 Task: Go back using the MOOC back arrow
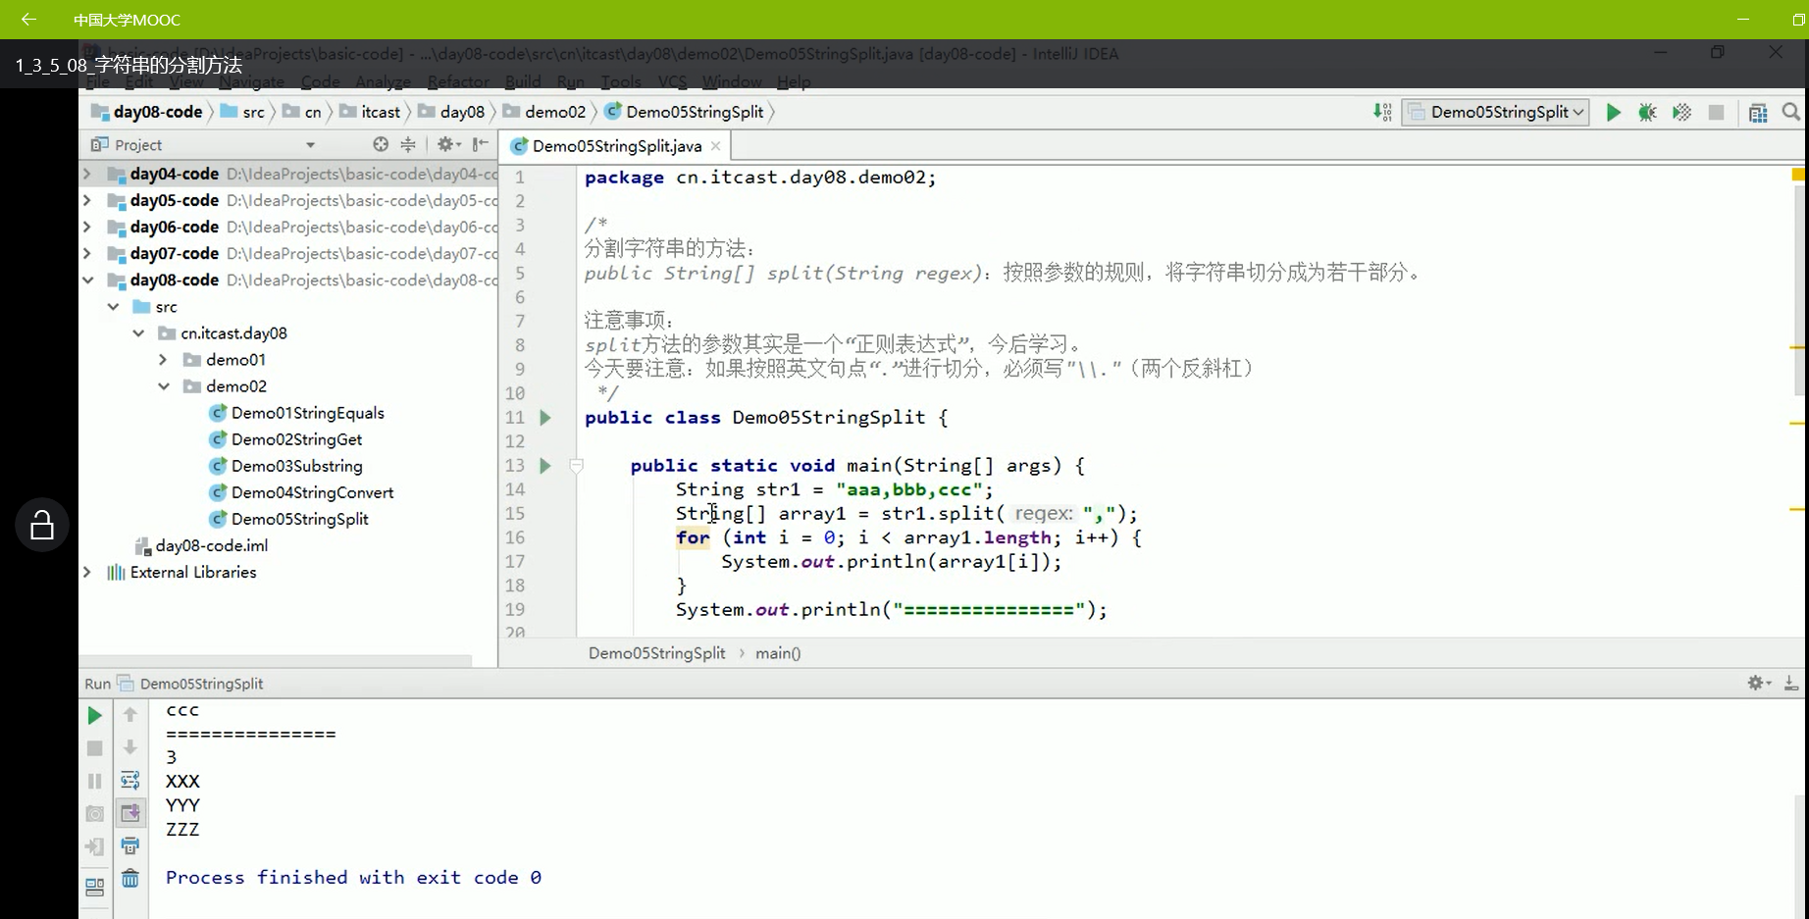click(28, 19)
